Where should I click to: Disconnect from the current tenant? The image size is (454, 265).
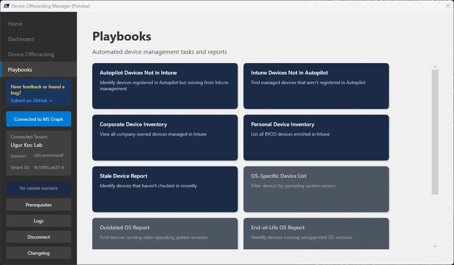click(38, 237)
